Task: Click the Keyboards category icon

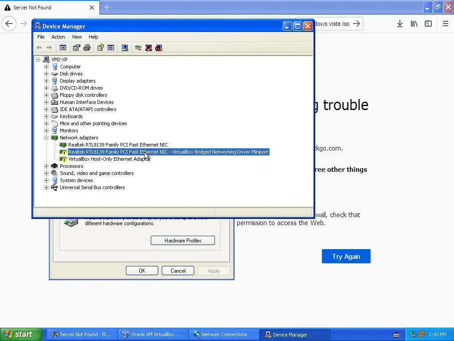Action: (x=55, y=116)
